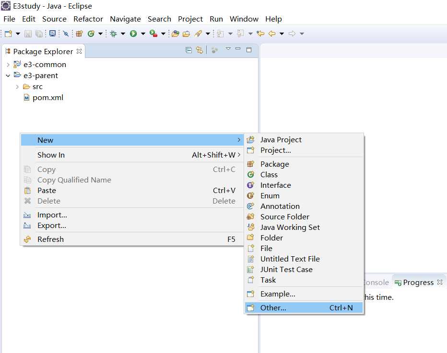Viewport: 447px width, 353px height.
Task: Select the src folder row
Action: [x=37, y=87]
